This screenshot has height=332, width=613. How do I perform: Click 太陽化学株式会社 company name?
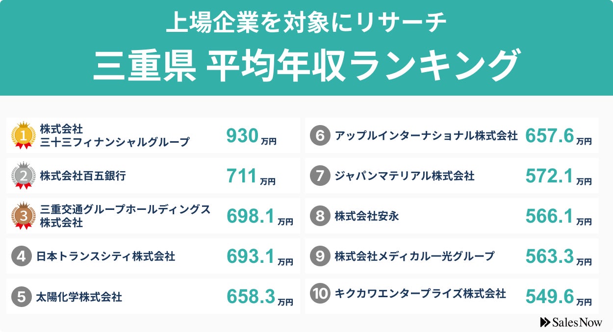click(79, 297)
